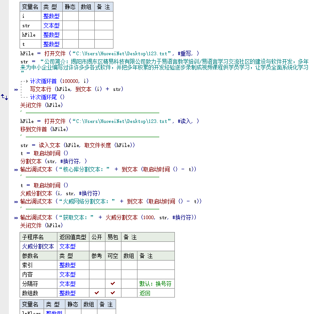This screenshot has width=315, height=314.
Task: Click the 取文件长度 (hFile) call
Action: point(109,145)
